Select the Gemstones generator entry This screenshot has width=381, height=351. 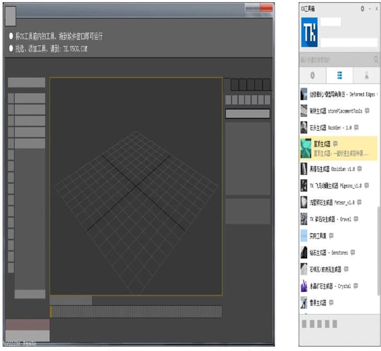(329, 252)
